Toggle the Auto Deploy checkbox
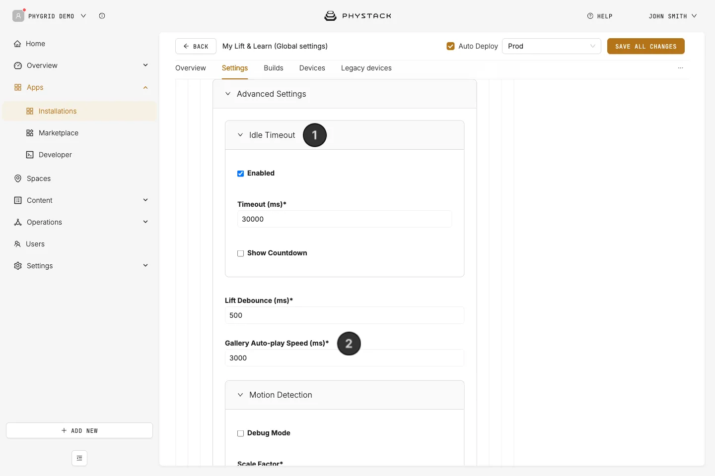715x476 pixels. pos(451,46)
